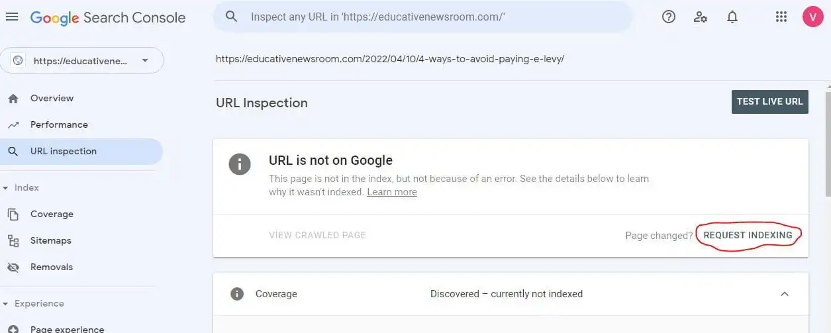Click the info icon beside Coverage

[x=237, y=294]
